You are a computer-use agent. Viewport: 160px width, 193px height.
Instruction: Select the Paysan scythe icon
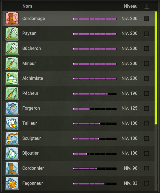click(12, 34)
